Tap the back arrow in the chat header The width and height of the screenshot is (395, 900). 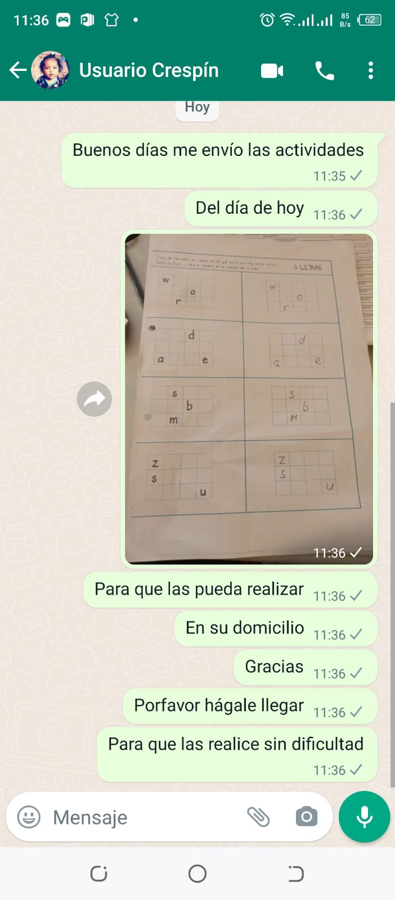tap(18, 70)
